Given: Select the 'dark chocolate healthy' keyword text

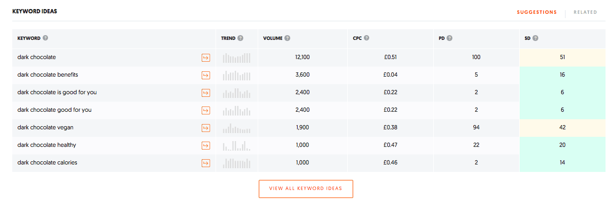Looking at the screenshot, I should click(46, 145).
